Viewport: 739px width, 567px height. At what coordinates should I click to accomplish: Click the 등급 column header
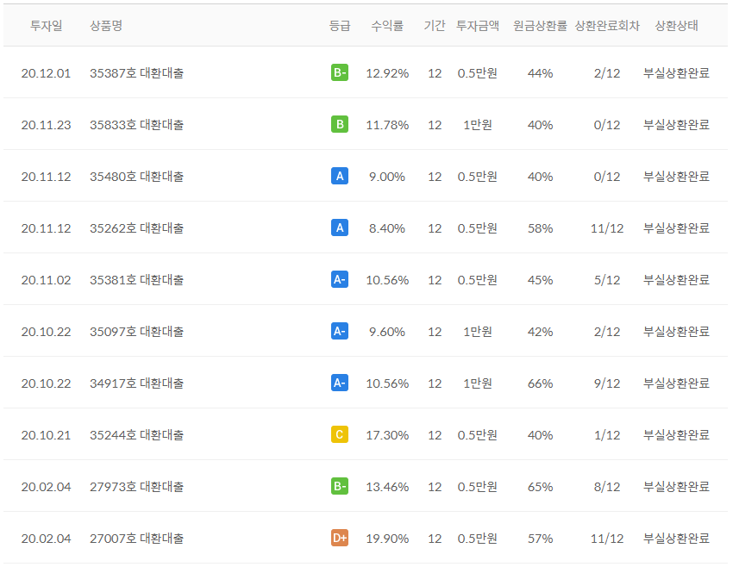pos(340,26)
